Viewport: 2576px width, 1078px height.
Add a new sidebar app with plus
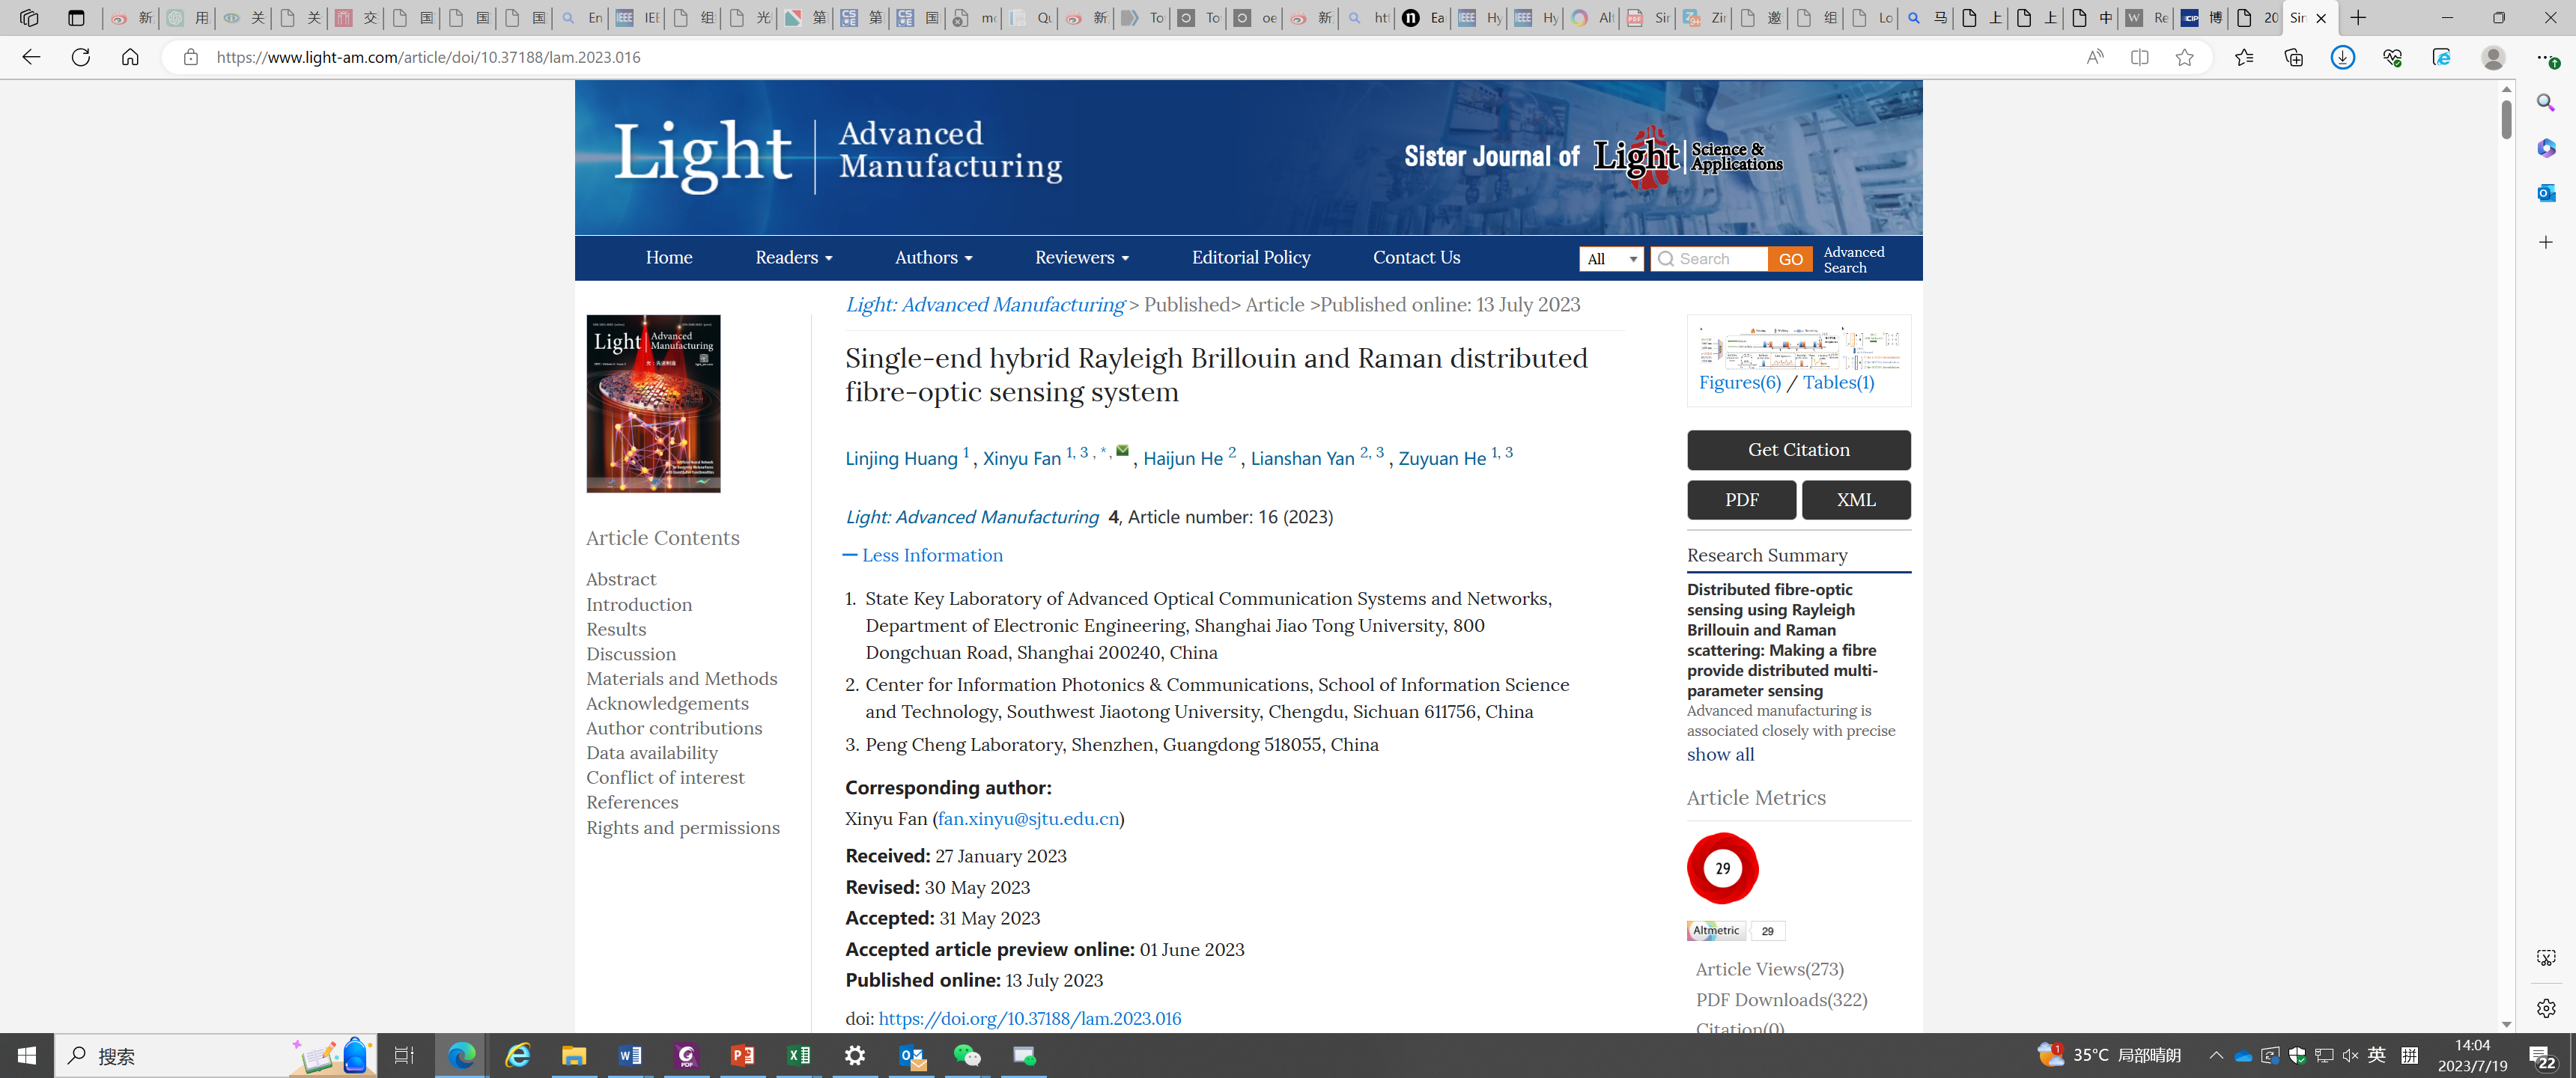[x=2546, y=242]
